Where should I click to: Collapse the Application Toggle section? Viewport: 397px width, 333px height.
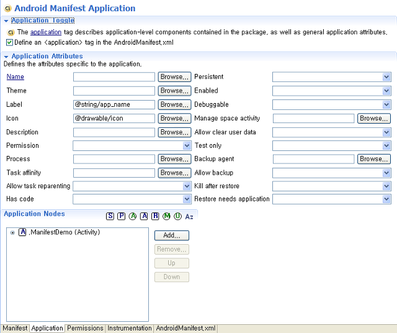pyautogui.click(x=6, y=21)
